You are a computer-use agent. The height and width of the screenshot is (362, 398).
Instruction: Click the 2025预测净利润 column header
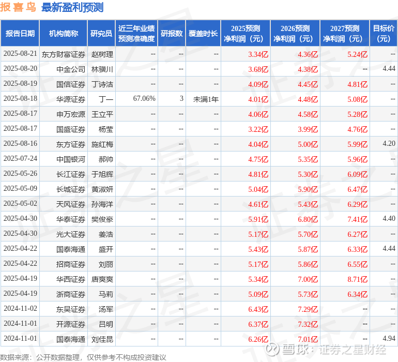coord(246,33)
